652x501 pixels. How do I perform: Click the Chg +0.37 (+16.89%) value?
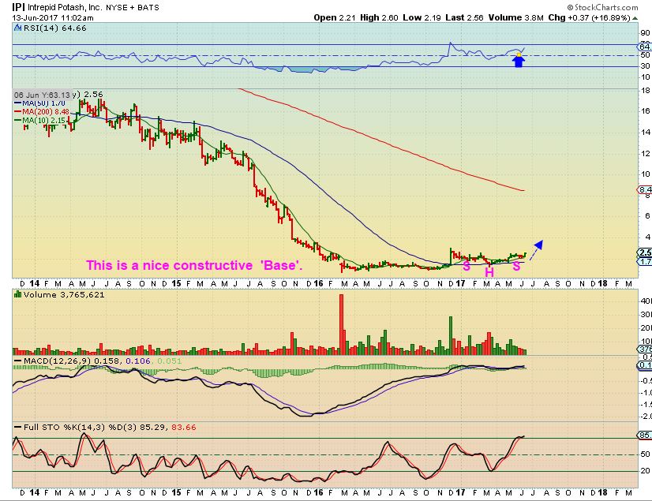pyautogui.click(x=589, y=17)
